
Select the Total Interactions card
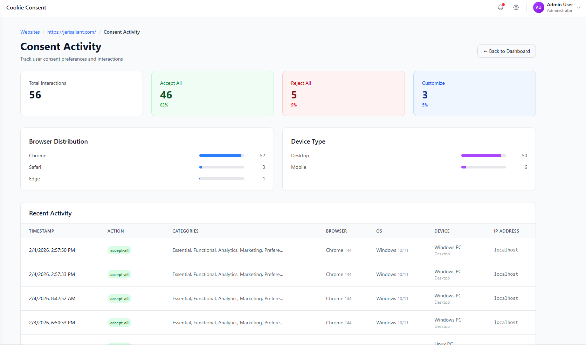point(82,94)
